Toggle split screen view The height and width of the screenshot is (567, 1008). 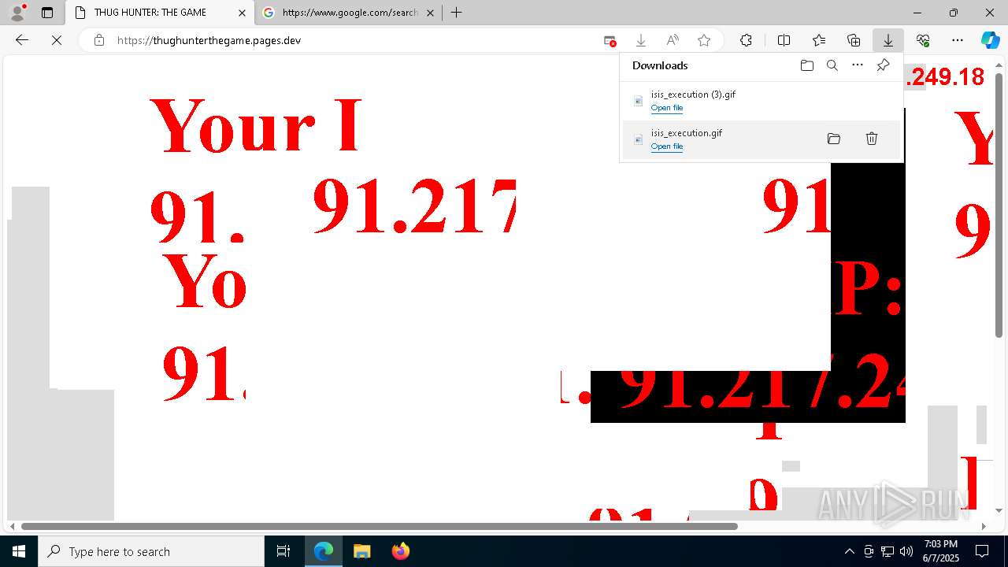point(784,40)
